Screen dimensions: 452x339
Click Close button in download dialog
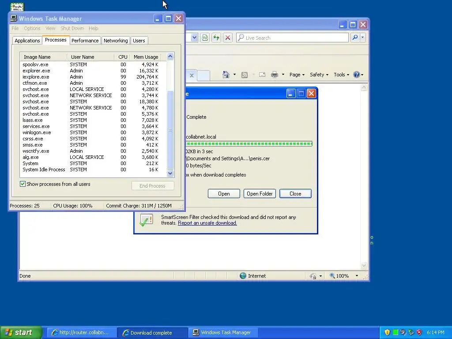point(295,194)
